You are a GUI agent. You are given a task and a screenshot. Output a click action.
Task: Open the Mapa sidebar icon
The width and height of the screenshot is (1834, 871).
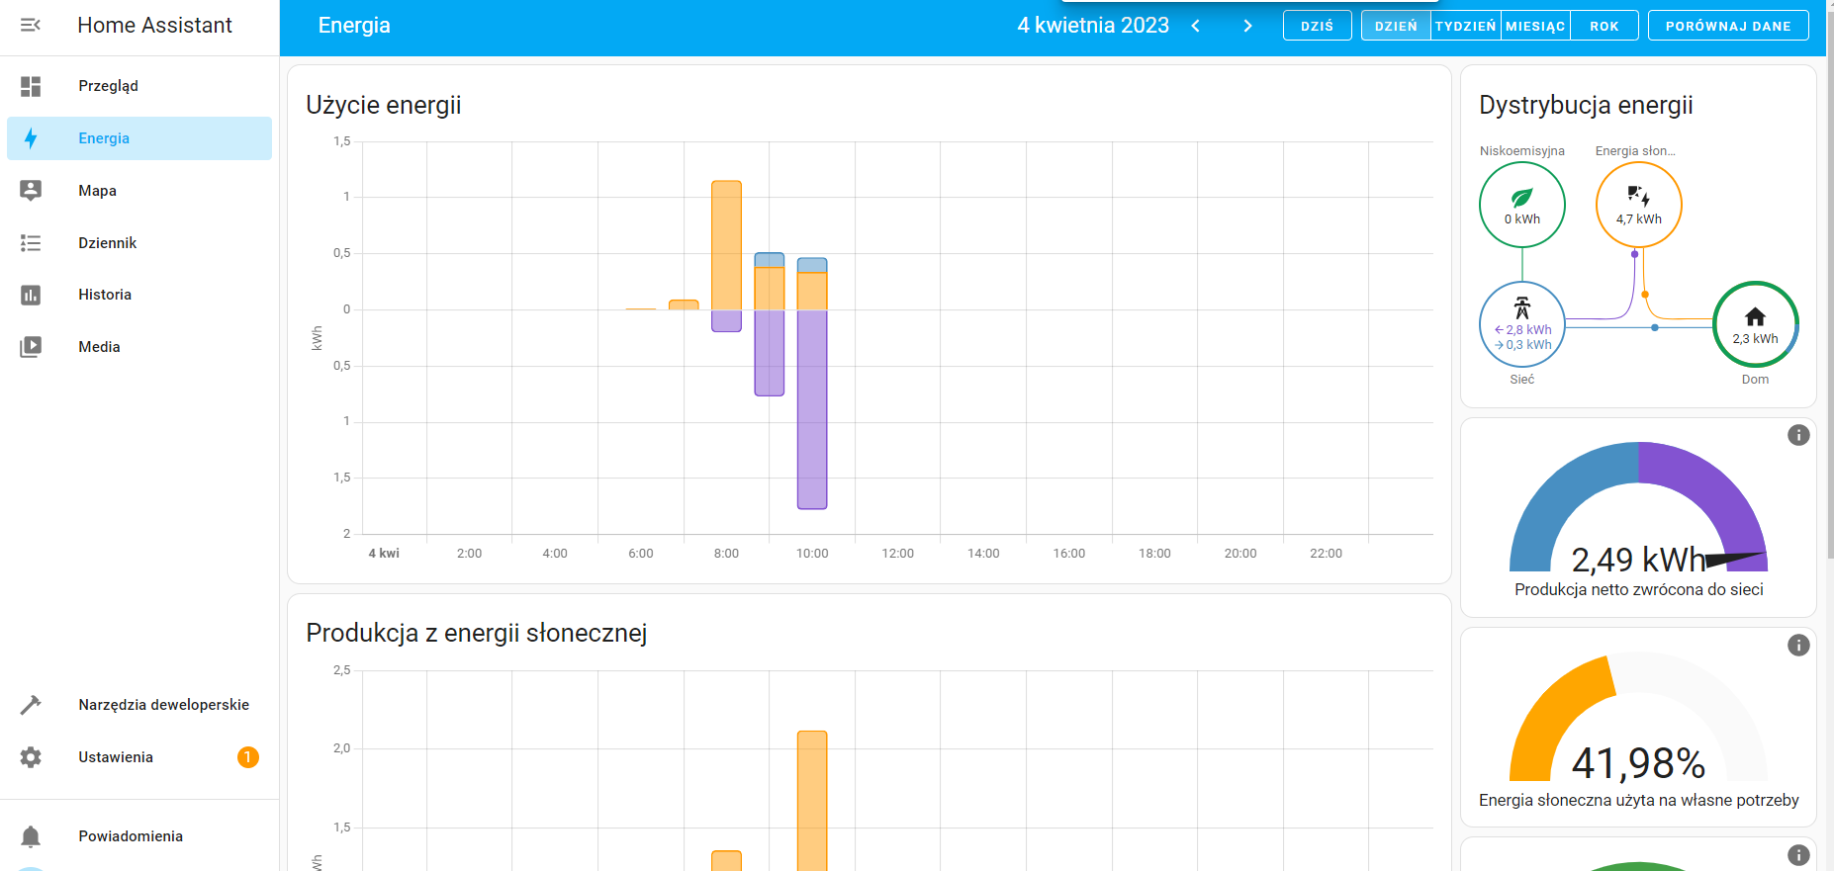(x=31, y=191)
